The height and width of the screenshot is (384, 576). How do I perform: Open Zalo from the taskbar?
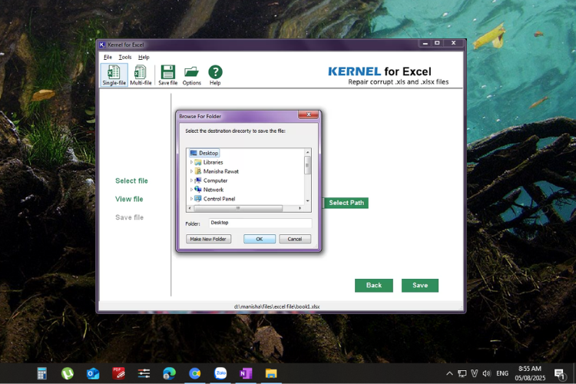pos(220,373)
